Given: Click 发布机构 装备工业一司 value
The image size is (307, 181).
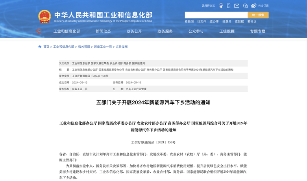Looking at the screenshot, I should click(x=80, y=89).
